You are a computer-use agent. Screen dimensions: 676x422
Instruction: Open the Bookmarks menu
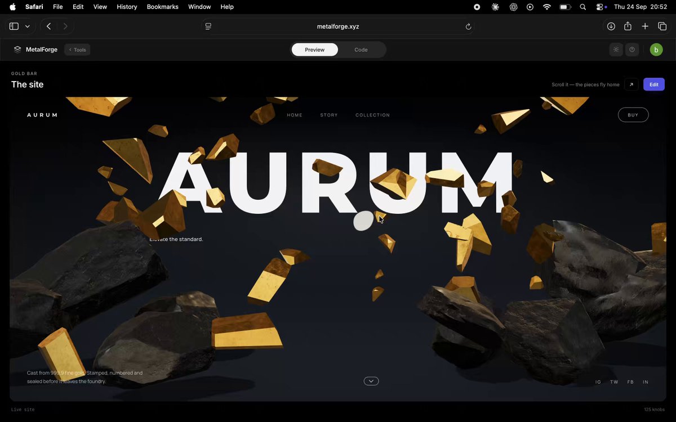[x=163, y=7]
